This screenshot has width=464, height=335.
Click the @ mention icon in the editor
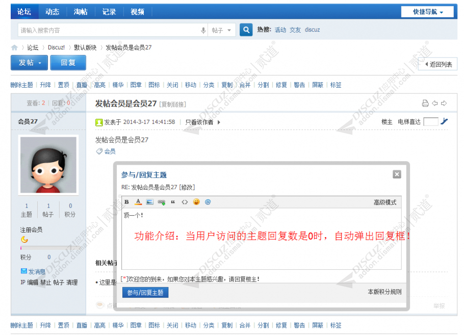208,201
